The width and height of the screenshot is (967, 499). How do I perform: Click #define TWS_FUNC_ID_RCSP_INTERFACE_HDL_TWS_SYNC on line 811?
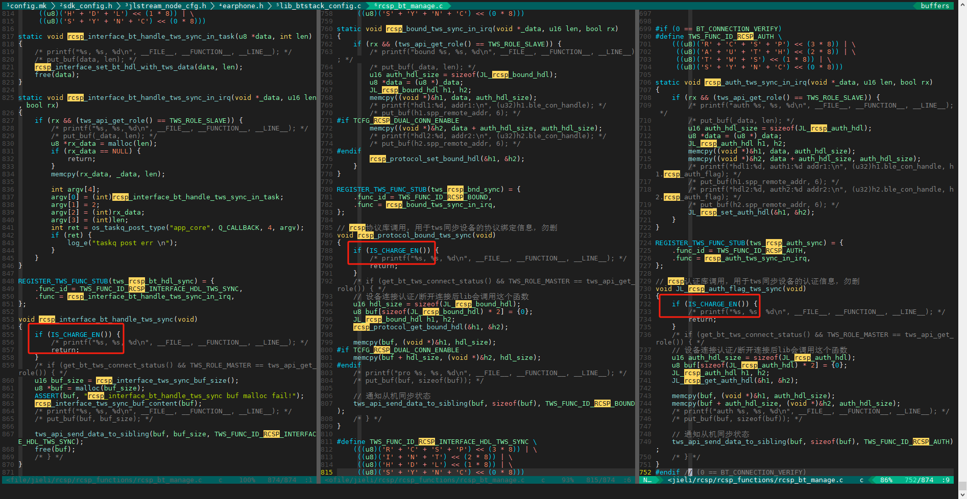click(x=437, y=441)
